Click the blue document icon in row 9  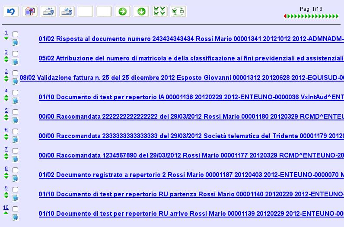tap(15, 198)
